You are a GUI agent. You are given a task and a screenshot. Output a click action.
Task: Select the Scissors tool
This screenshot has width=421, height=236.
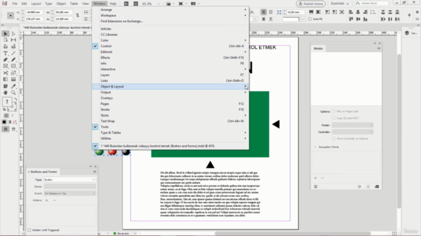click(x=5, y=73)
